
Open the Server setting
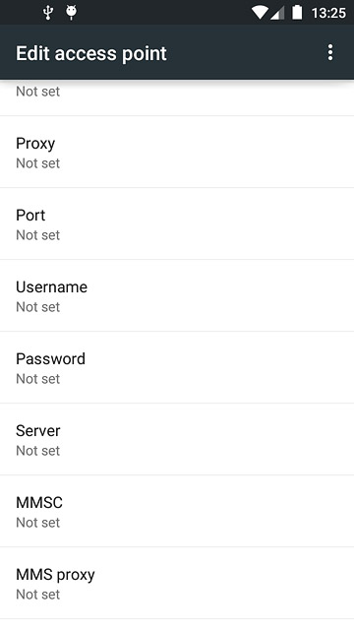pyautogui.click(x=177, y=440)
